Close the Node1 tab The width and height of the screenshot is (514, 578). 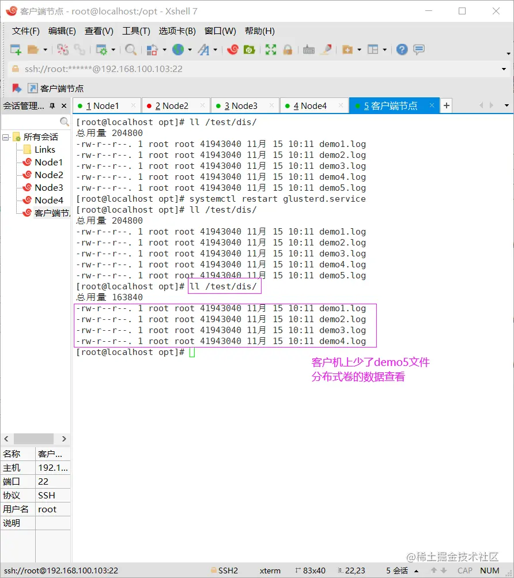pos(133,105)
